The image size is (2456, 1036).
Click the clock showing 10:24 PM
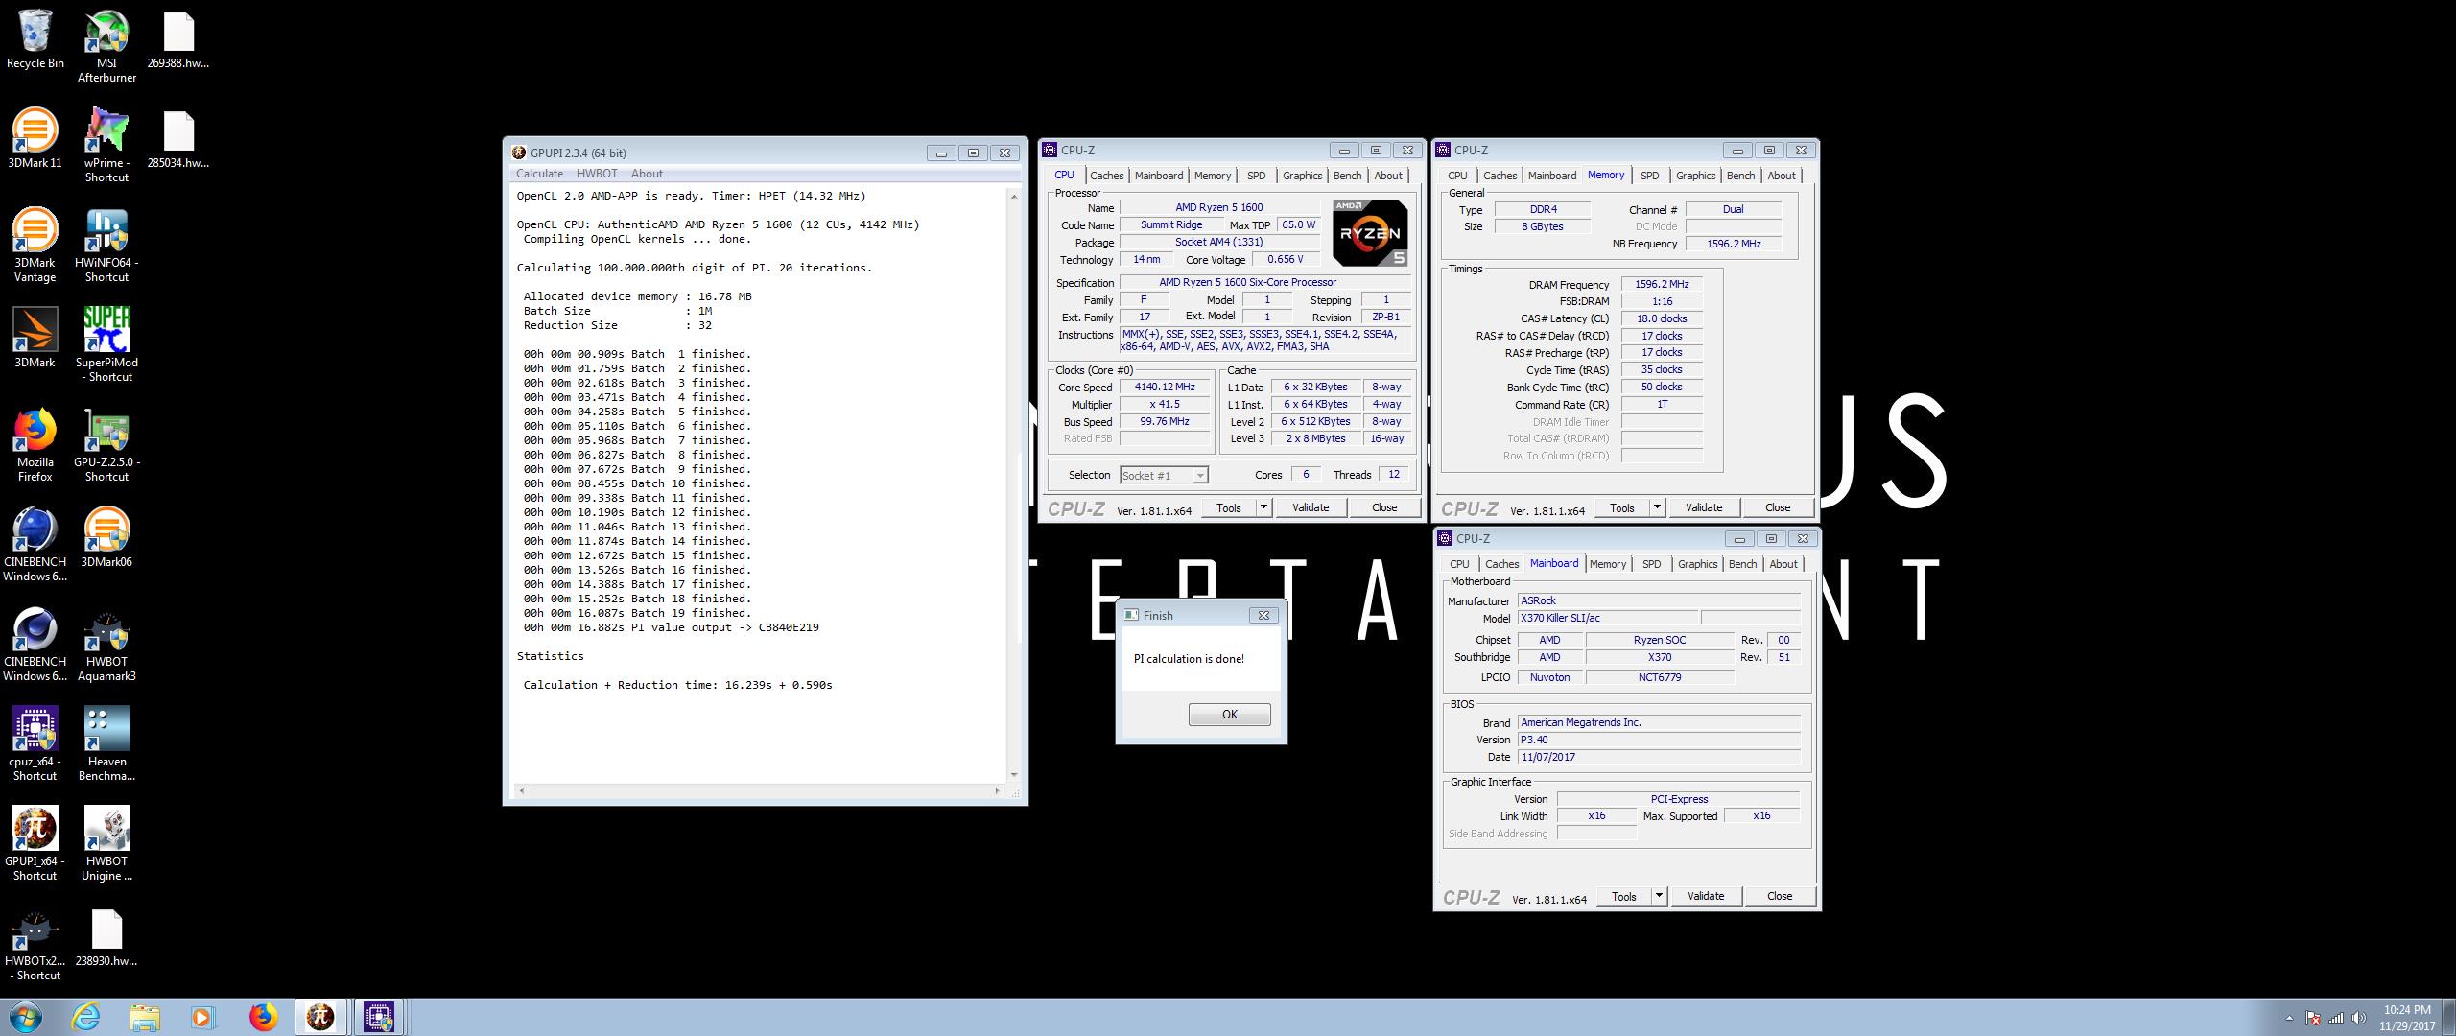click(x=2407, y=1010)
